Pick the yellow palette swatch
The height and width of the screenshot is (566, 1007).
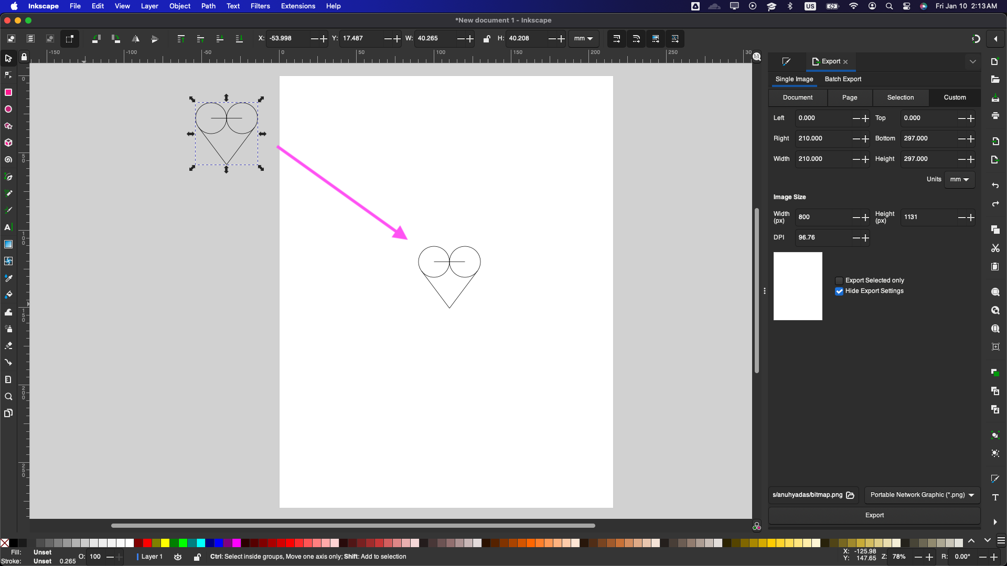click(x=165, y=543)
